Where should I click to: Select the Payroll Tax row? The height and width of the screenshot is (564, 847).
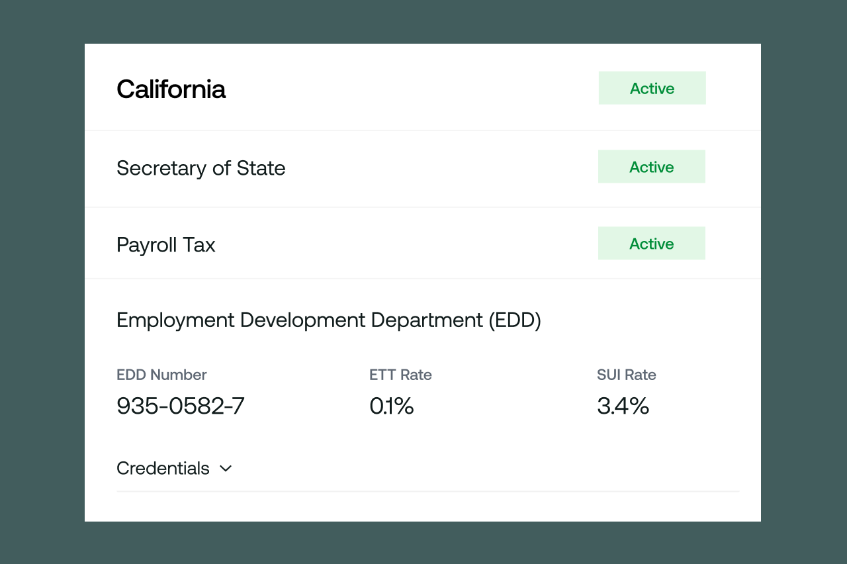pyautogui.click(x=165, y=245)
